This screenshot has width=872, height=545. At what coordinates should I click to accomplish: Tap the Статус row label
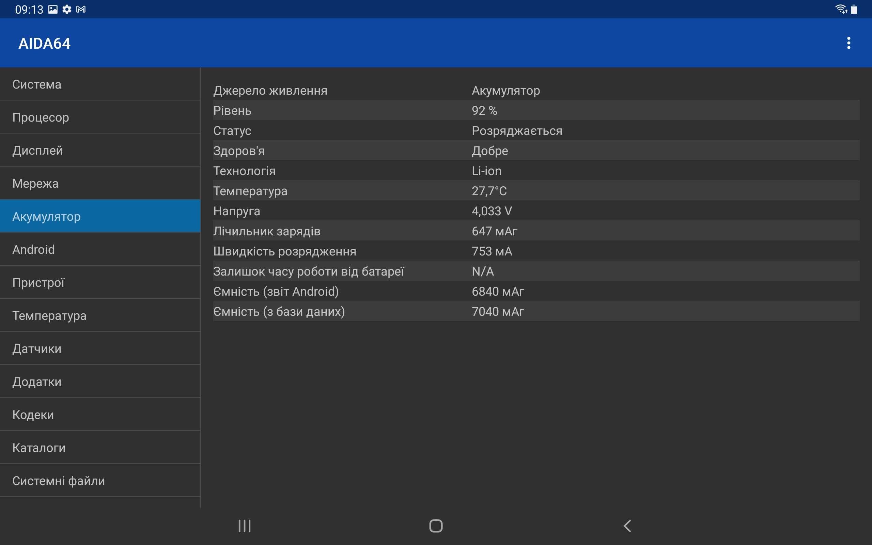pos(232,130)
